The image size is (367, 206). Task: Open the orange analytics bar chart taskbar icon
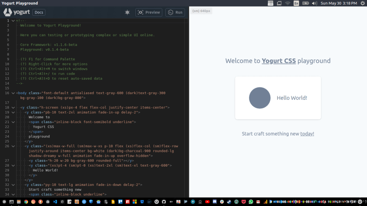coord(265,202)
